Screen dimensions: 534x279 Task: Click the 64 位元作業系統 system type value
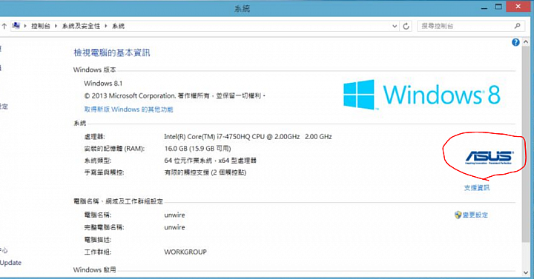pyautogui.click(x=210, y=161)
